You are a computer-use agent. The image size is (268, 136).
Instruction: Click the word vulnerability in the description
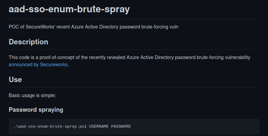tap(237, 58)
